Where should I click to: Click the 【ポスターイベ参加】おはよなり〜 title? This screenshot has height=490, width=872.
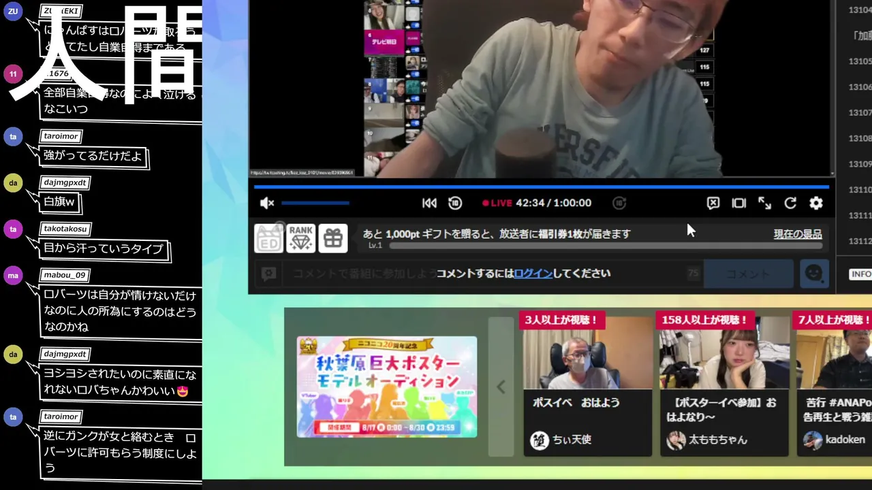pos(721,409)
